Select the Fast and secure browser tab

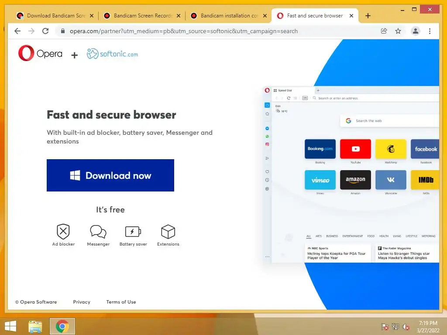[x=315, y=16]
